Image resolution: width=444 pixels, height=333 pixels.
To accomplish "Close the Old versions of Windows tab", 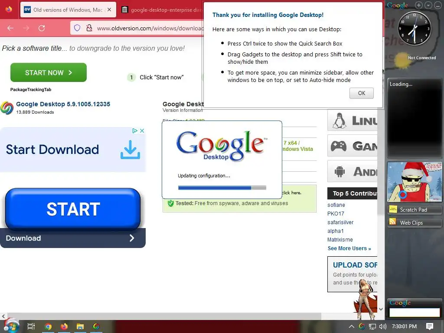I will pos(109,10).
